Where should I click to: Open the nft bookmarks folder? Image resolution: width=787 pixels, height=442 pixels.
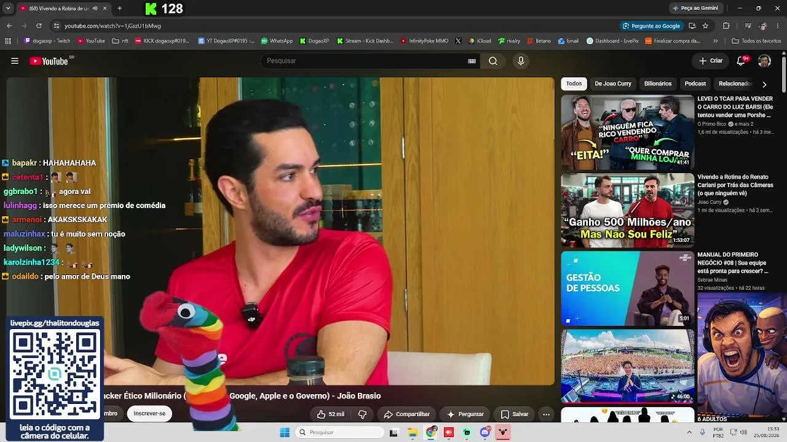(120, 41)
